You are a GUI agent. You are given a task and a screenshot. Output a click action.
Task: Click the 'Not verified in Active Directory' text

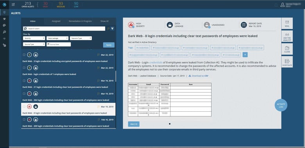point(142,42)
